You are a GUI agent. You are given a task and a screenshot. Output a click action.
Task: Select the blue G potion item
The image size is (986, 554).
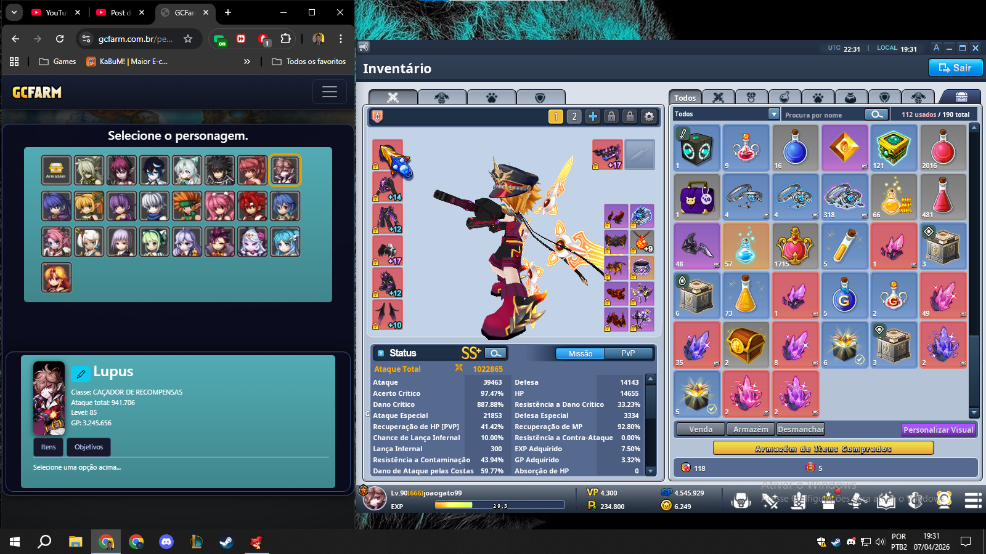[x=844, y=295]
